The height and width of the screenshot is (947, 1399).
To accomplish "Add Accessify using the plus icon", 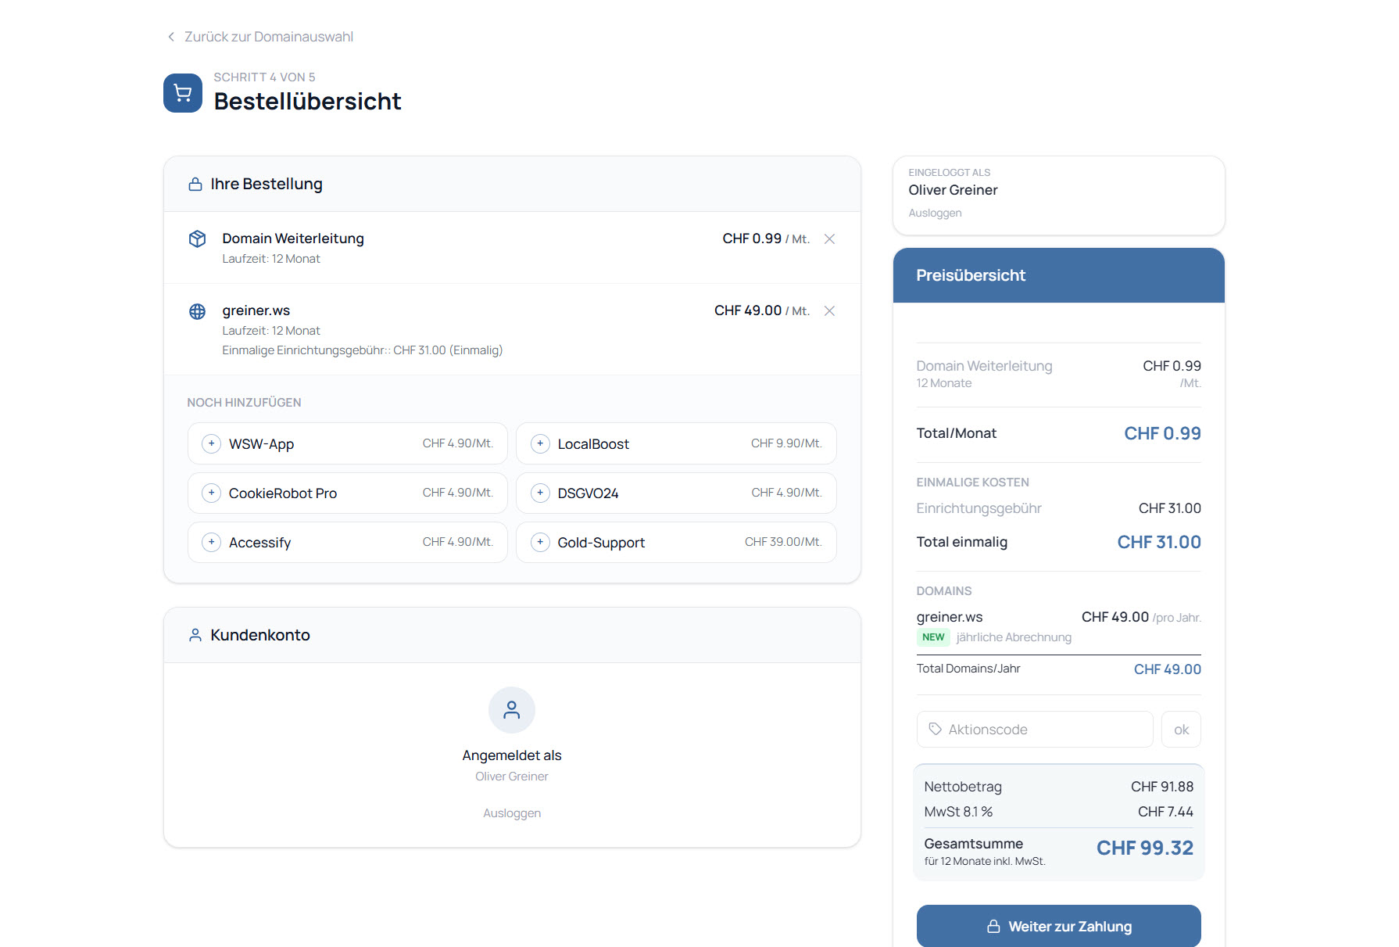I will [211, 543].
